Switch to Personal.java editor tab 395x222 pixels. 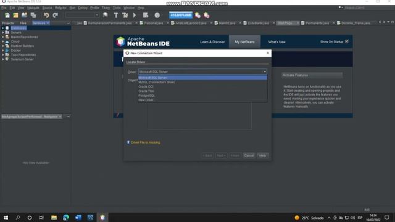click(153, 23)
